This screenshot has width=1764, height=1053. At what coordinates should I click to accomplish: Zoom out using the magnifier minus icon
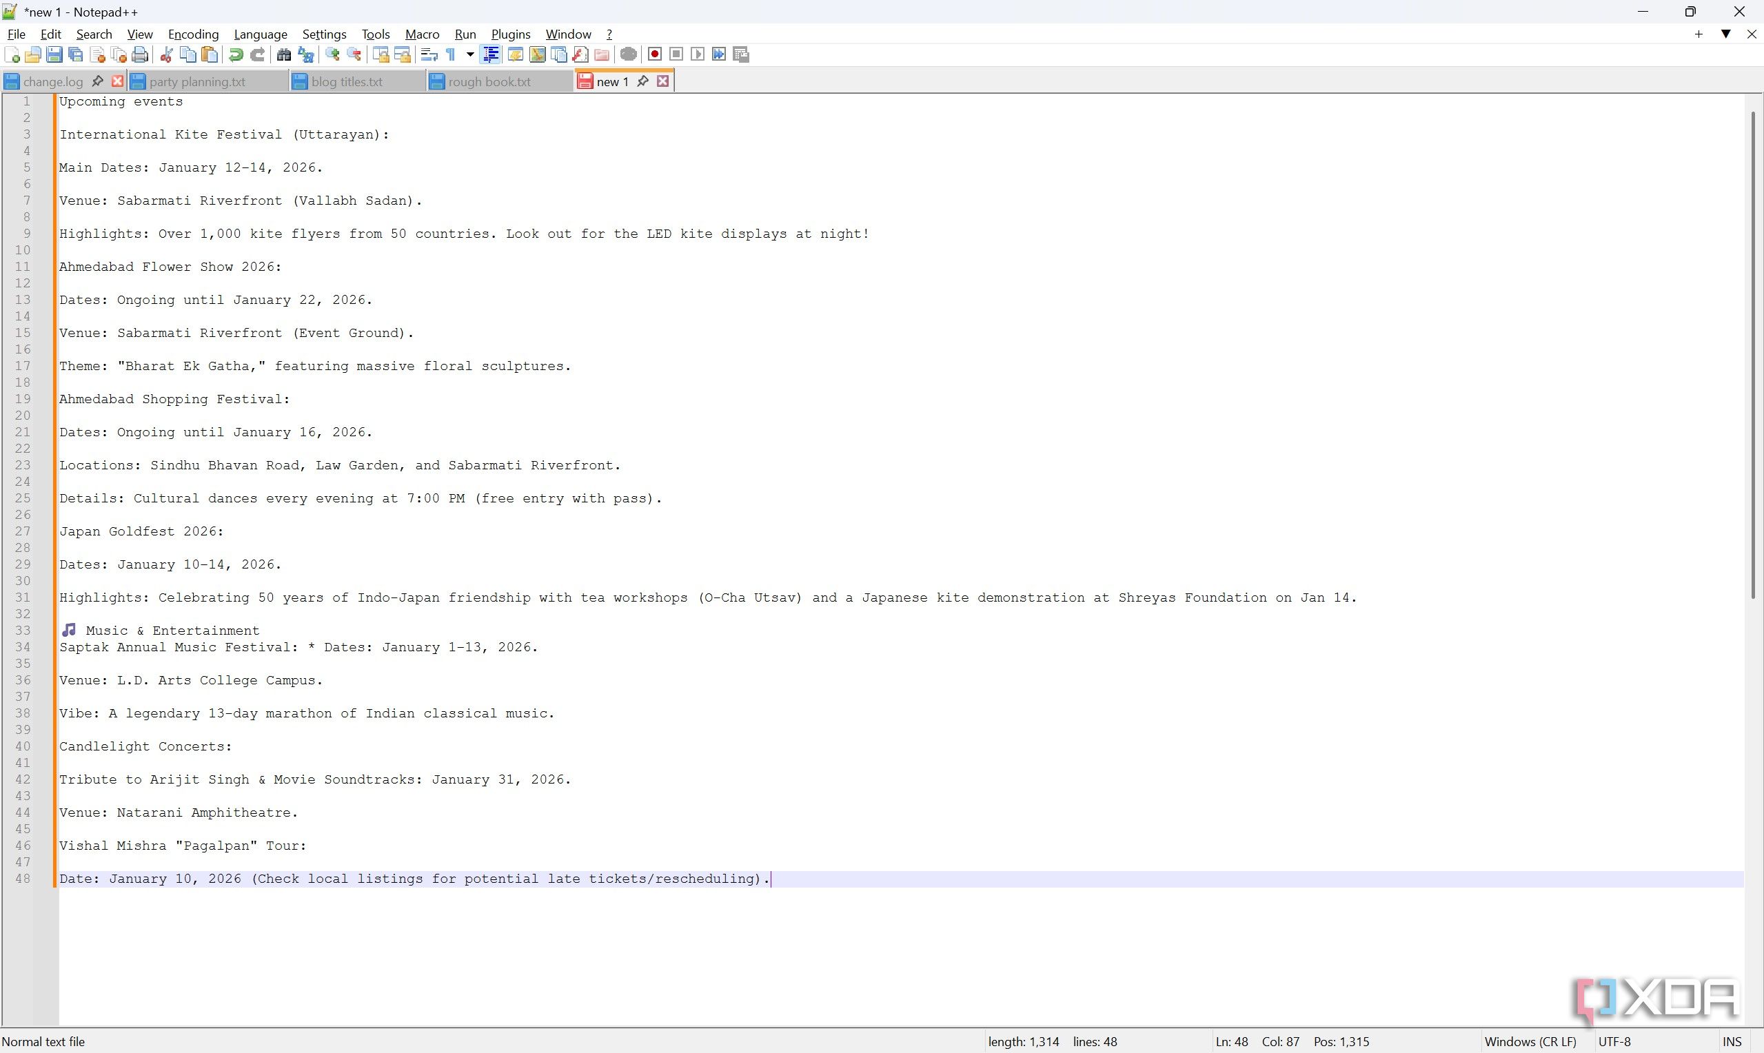pyautogui.click(x=354, y=54)
